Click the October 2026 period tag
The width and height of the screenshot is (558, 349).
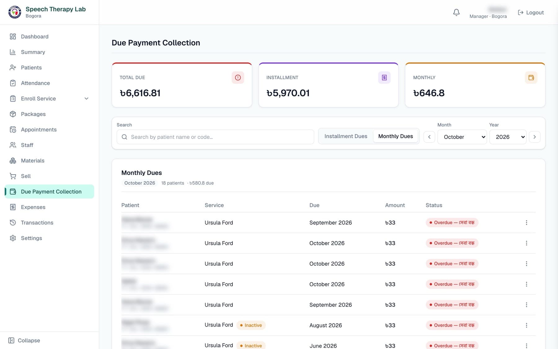[139, 183]
